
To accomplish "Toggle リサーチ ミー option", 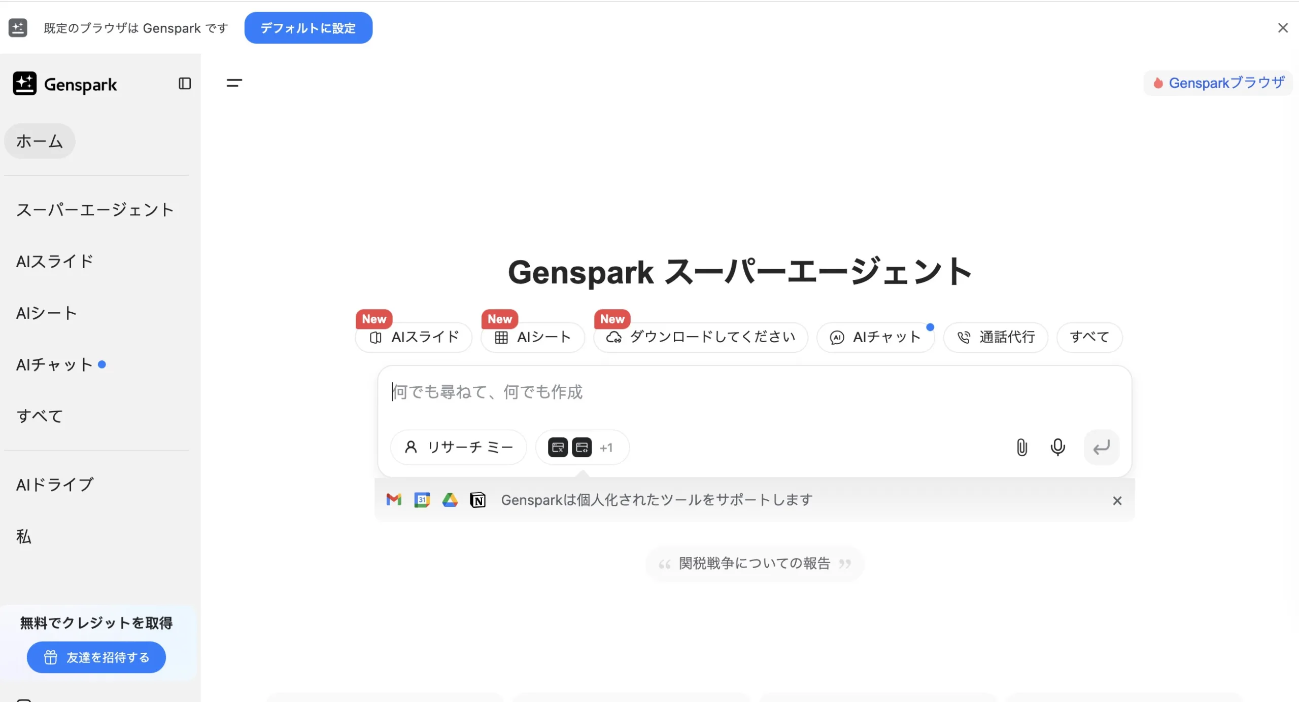I will pyautogui.click(x=459, y=447).
